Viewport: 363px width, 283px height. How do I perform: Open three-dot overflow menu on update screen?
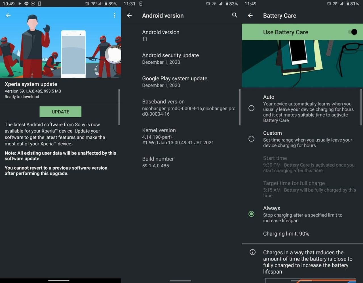(x=114, y=15)
